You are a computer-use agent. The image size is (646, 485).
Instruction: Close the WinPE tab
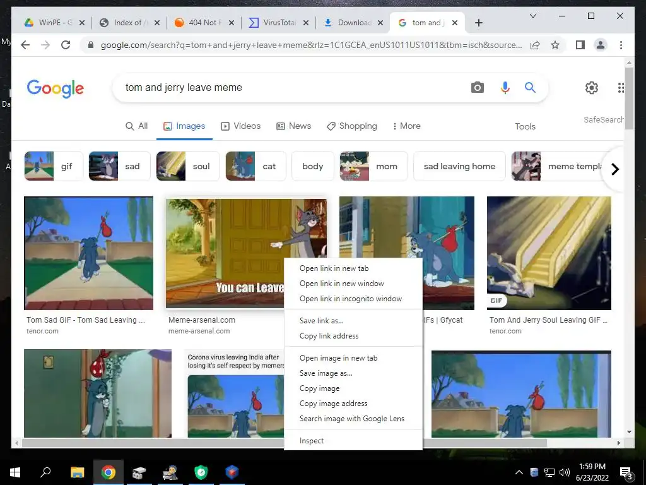coord(81,23)
